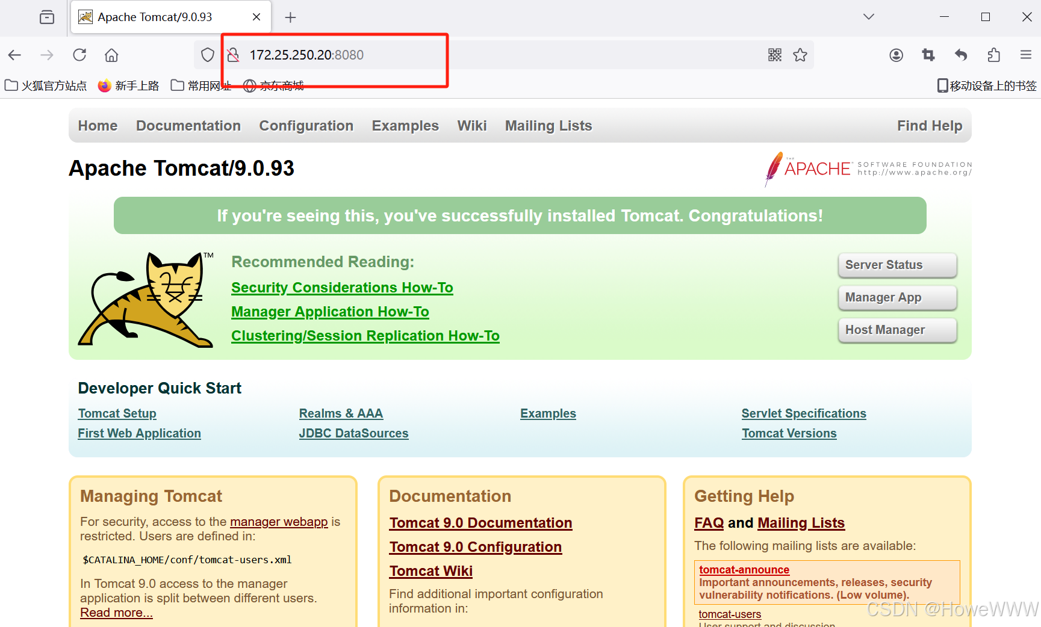Open Security Considerations How-To link
This screenshot has height=627, width=1041.
tap(342, 288)
